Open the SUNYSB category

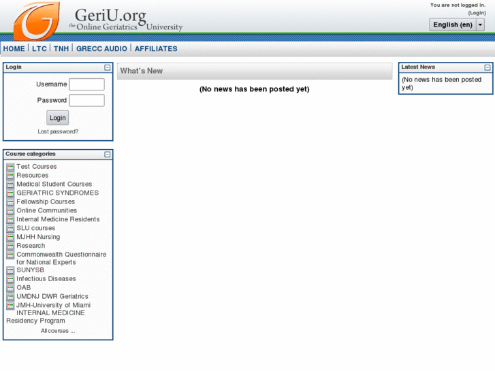click(x=31, y=270)
